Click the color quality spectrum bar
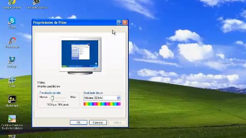Image resolution: width=246 pixels, height=138 pixels. (102, 104)
